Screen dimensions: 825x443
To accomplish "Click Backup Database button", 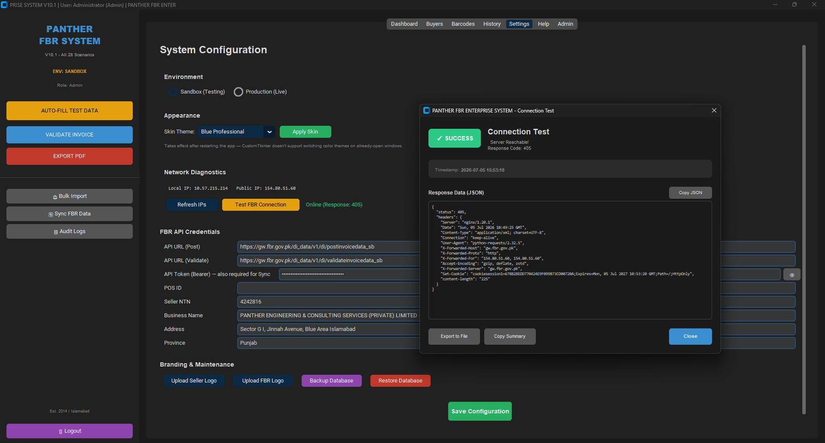I will coord(332,381).
